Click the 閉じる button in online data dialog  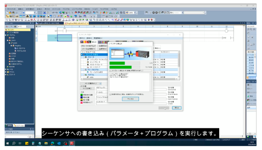coord(177,108)
